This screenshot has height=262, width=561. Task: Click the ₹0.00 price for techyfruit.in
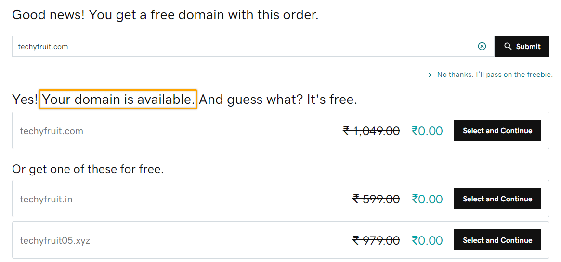tap(427, 199)
